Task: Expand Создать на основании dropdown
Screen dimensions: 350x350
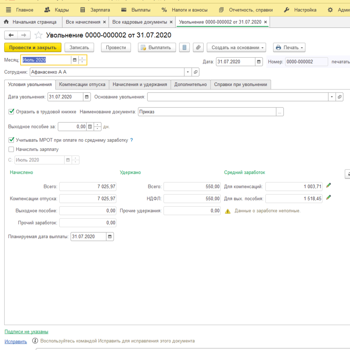Action: [x=236, y=48]
